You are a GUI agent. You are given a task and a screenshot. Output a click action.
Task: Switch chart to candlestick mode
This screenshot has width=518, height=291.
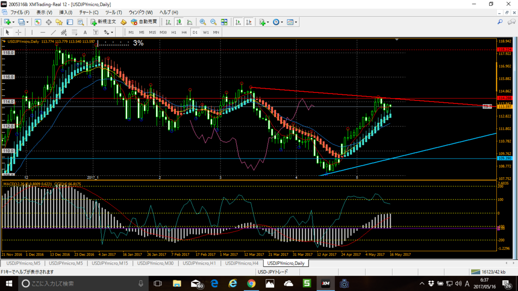coord(179,22)
